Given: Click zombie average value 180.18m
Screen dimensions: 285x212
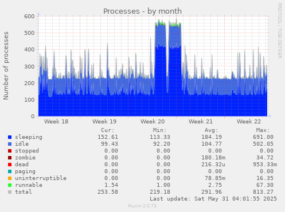Looking at the screenshot, I should coord(213,158).
